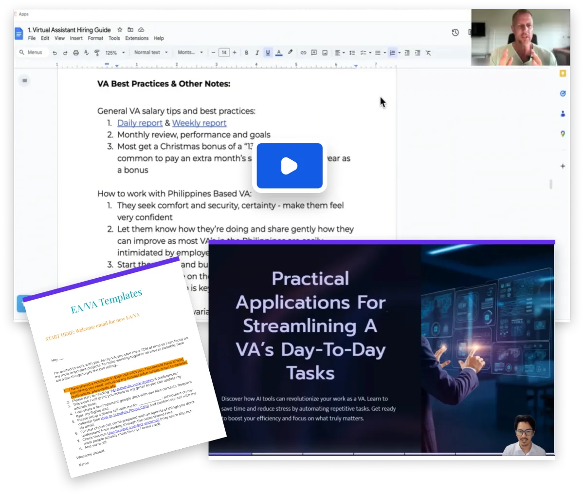Toggle bold formatting

pos(246,53)
